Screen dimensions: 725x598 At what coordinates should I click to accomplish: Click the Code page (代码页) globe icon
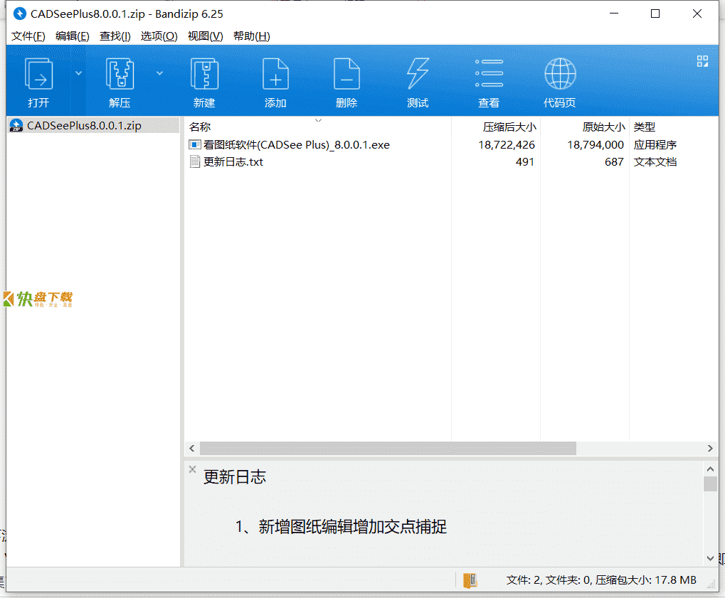pyautogui.click(x=560, y=74)
